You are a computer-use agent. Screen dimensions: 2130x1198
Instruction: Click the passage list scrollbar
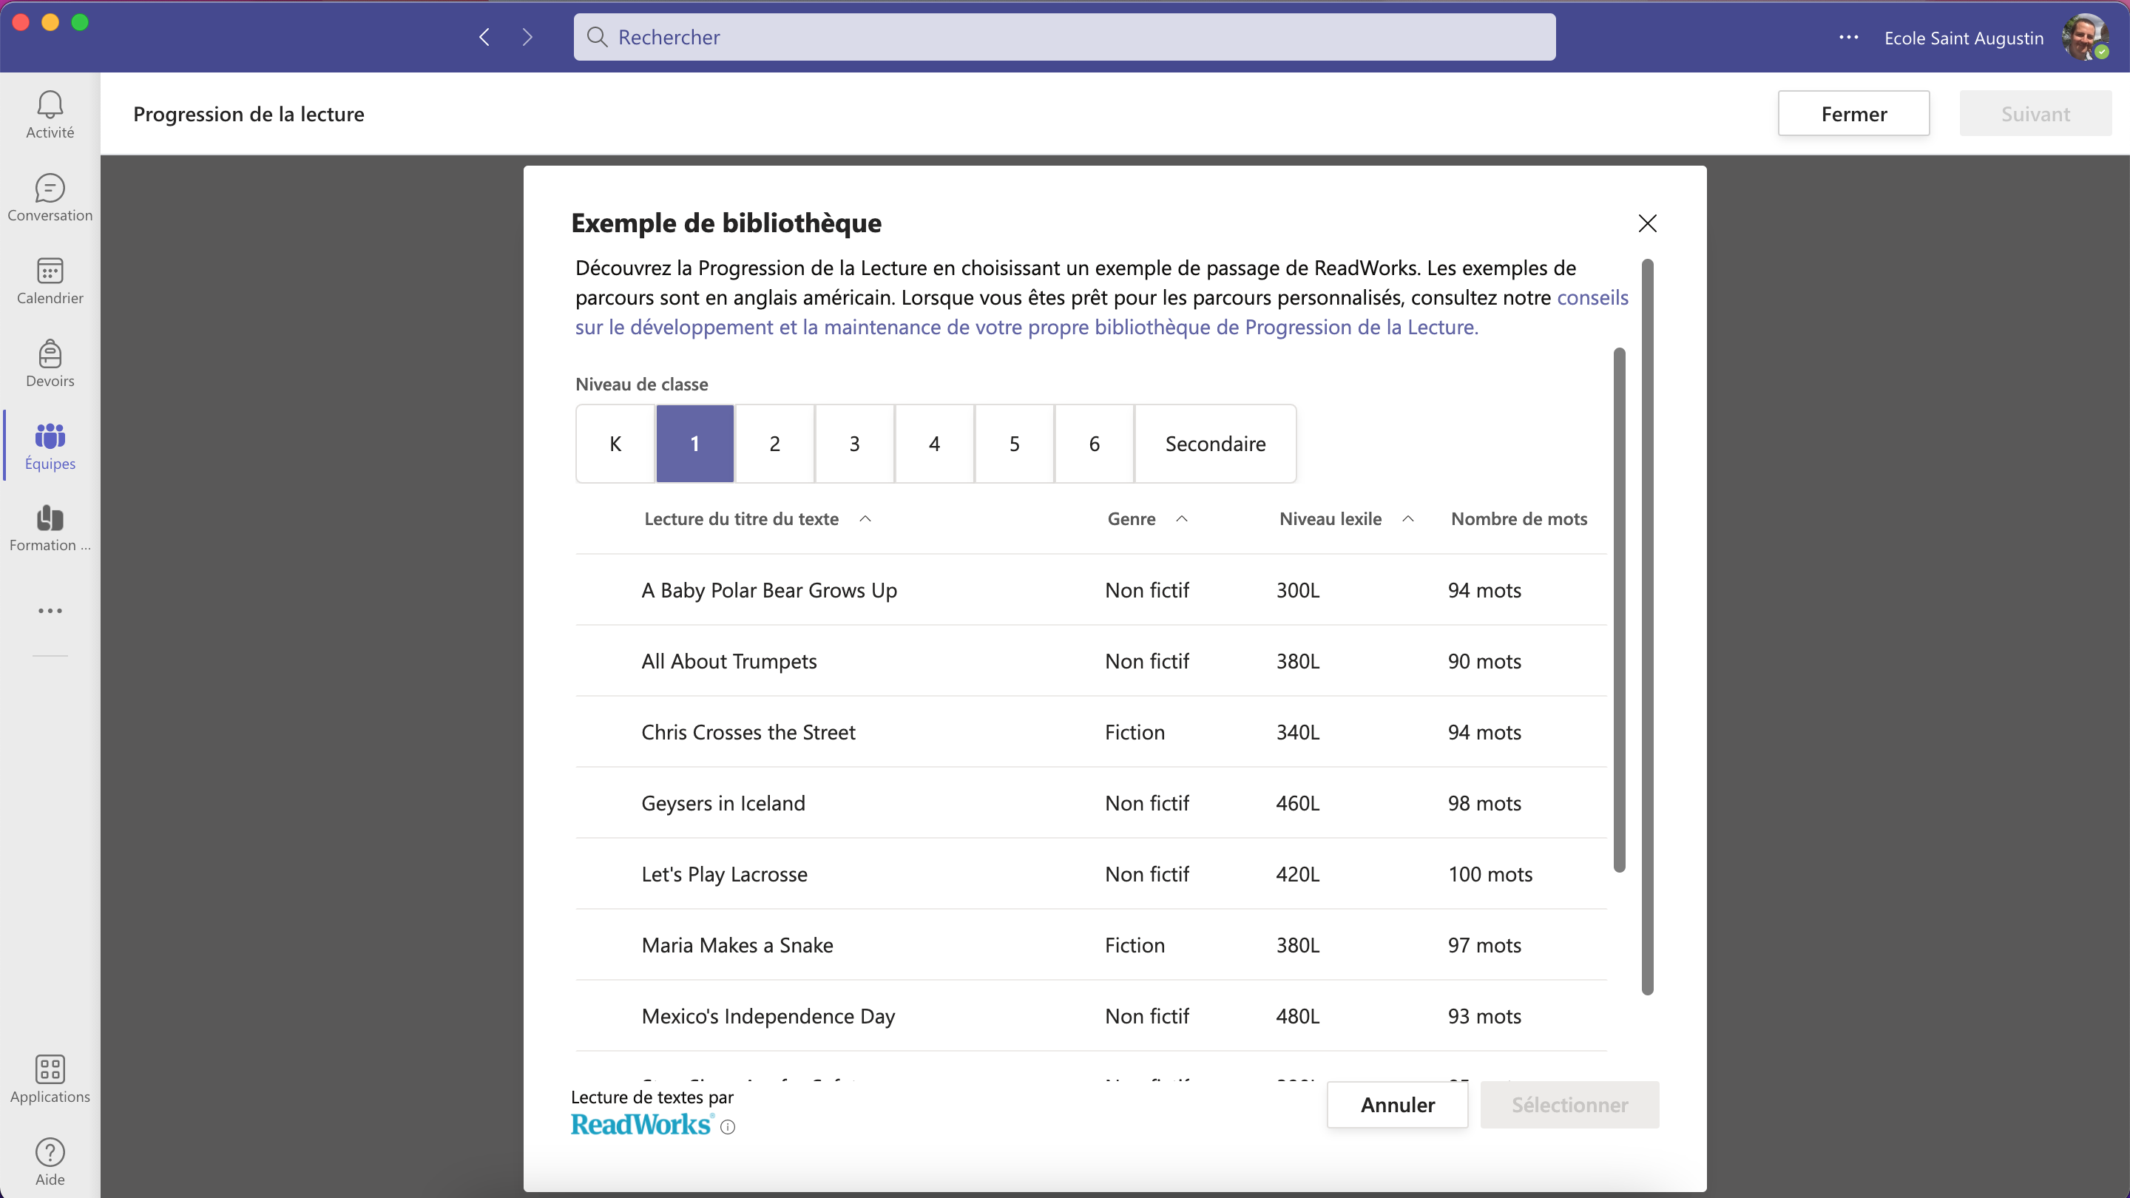tap(1619, 610)
